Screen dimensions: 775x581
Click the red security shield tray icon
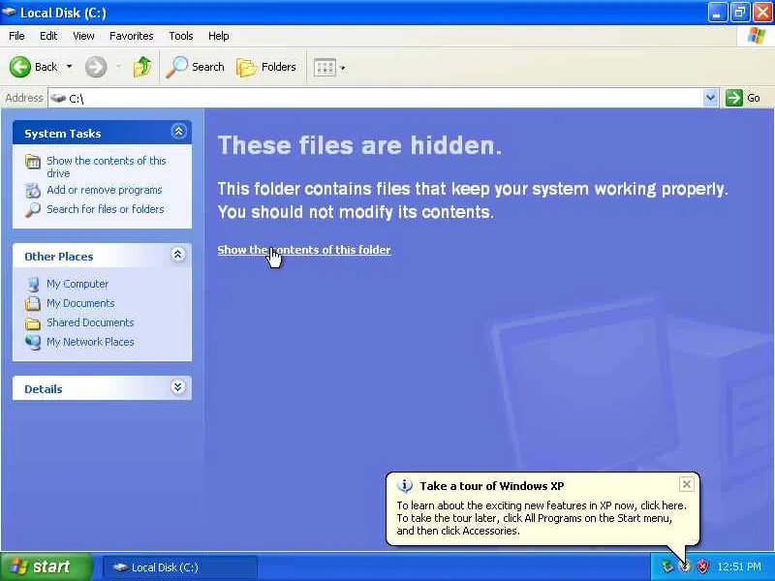pos(702,566)
